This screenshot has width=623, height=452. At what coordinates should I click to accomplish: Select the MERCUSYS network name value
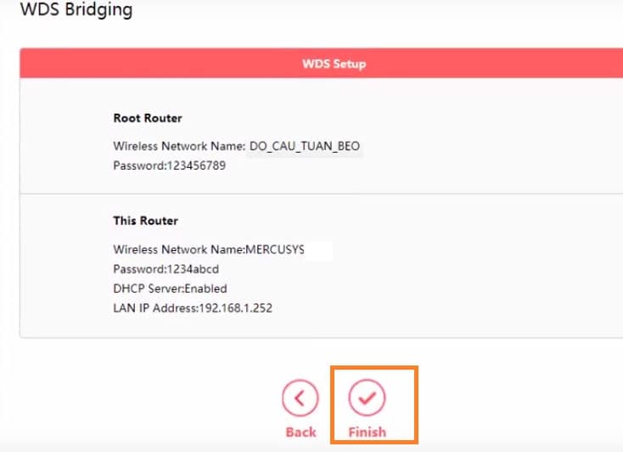274,249
